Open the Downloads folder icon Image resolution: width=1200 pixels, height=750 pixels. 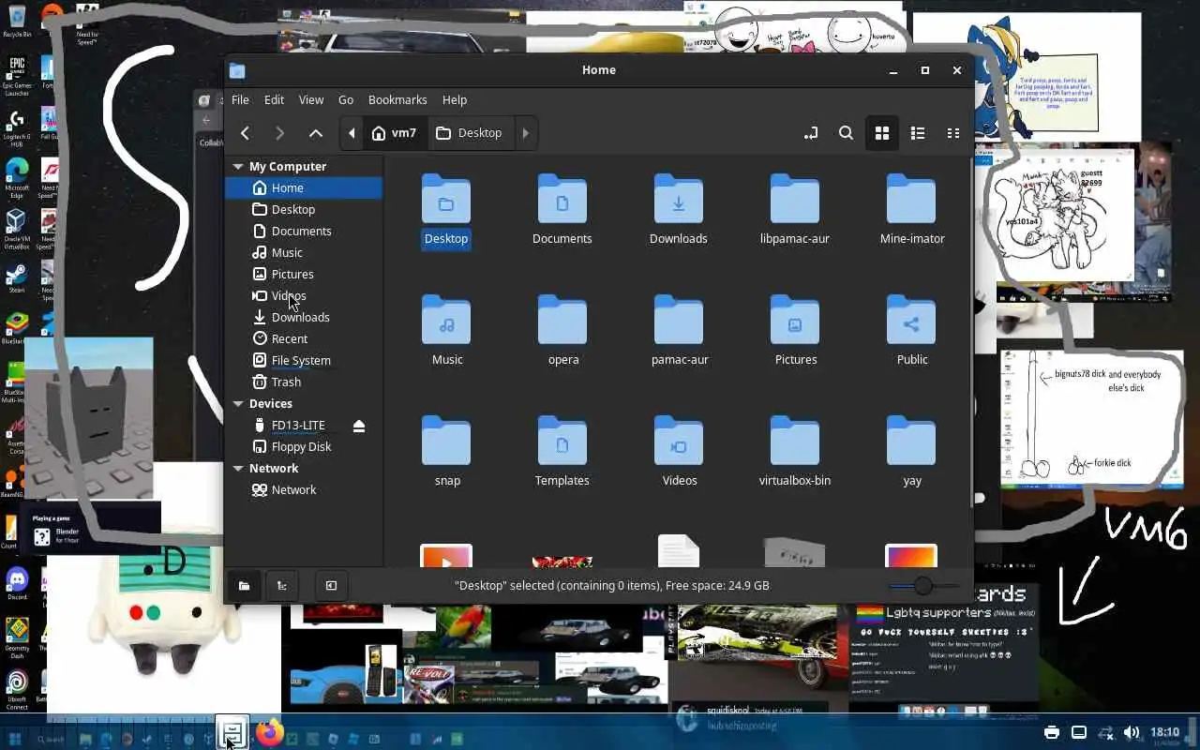pos(679,210)
